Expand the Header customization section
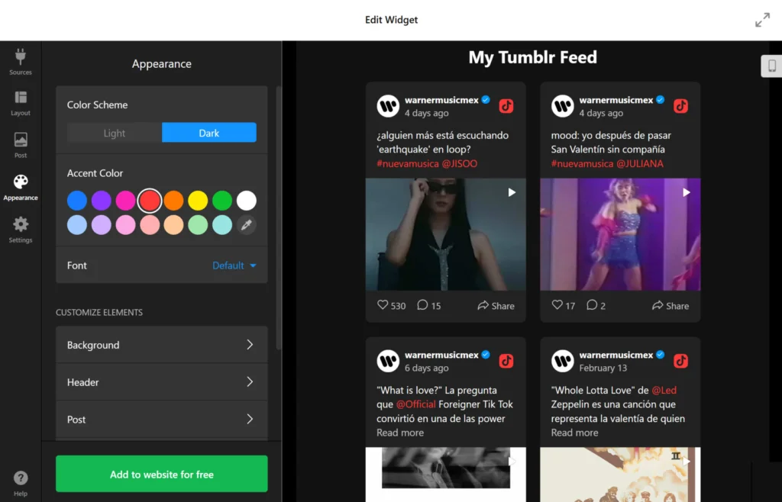 [x=161, y=382]
